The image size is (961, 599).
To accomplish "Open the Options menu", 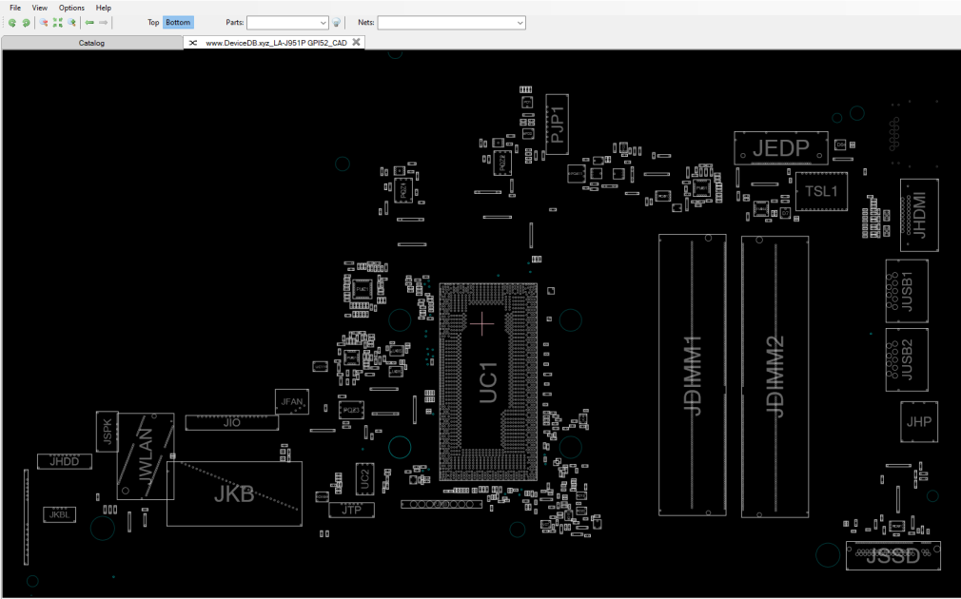I will click(x=71, y=8).
